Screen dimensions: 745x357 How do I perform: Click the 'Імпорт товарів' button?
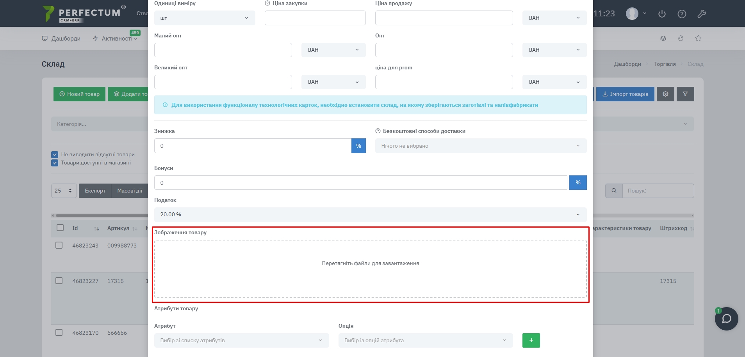pos(625,94)
